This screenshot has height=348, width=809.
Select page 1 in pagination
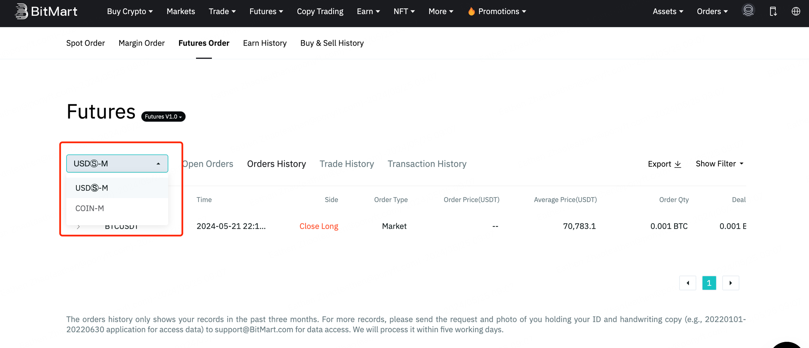709,283
